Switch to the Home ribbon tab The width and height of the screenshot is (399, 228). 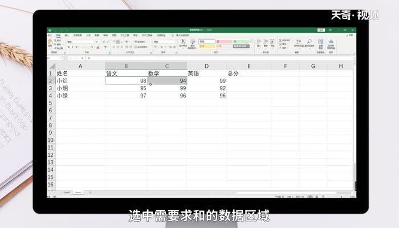coord(58,35)
